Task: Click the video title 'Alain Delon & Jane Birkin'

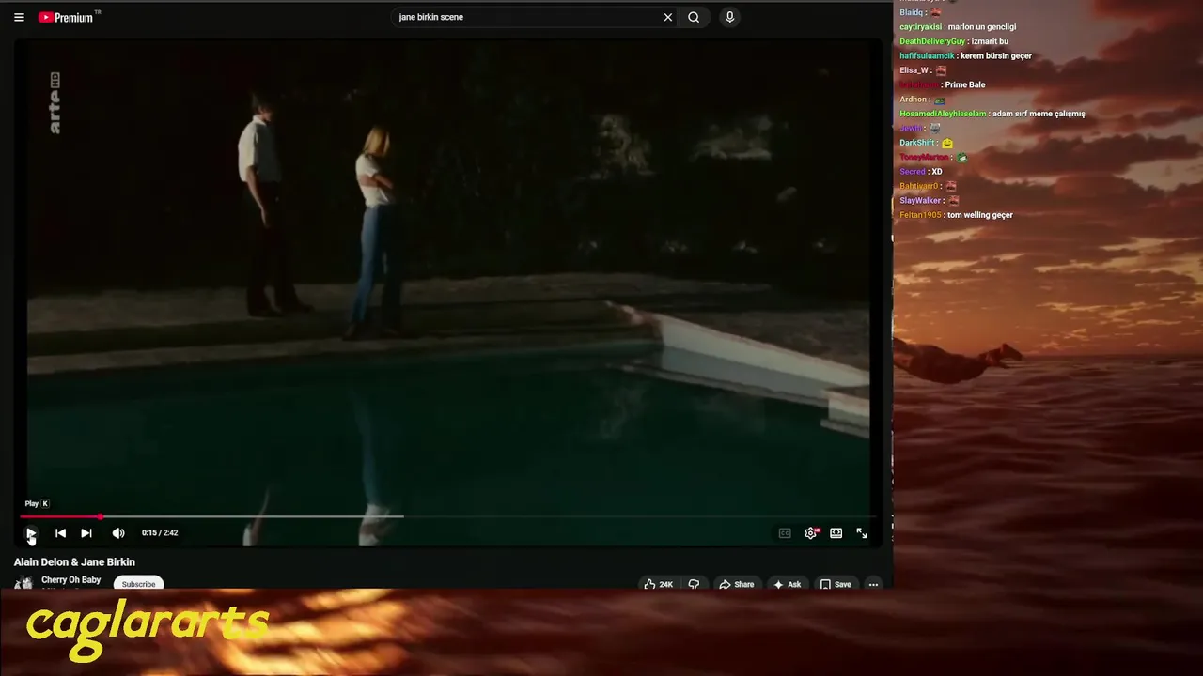Action: (x=74, y=562)
